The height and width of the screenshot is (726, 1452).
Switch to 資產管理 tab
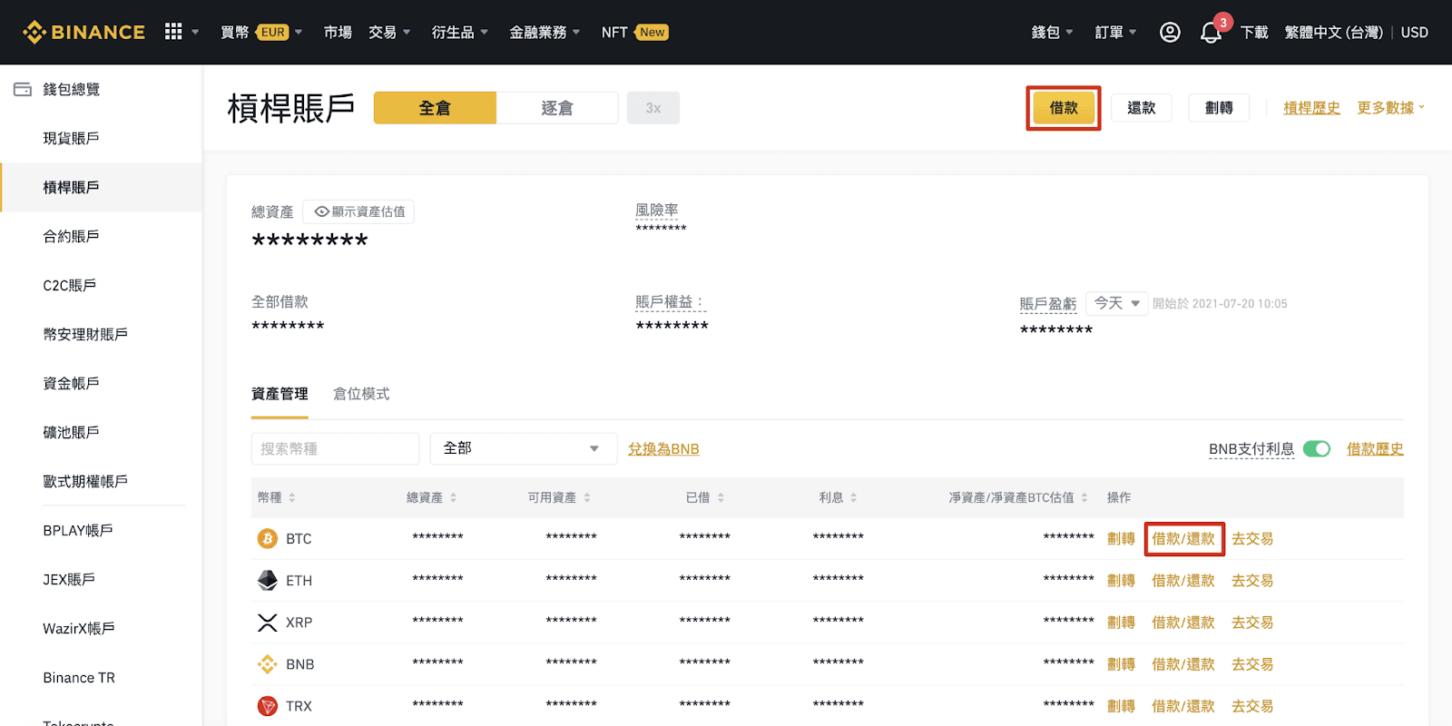(x=280, y=394)
